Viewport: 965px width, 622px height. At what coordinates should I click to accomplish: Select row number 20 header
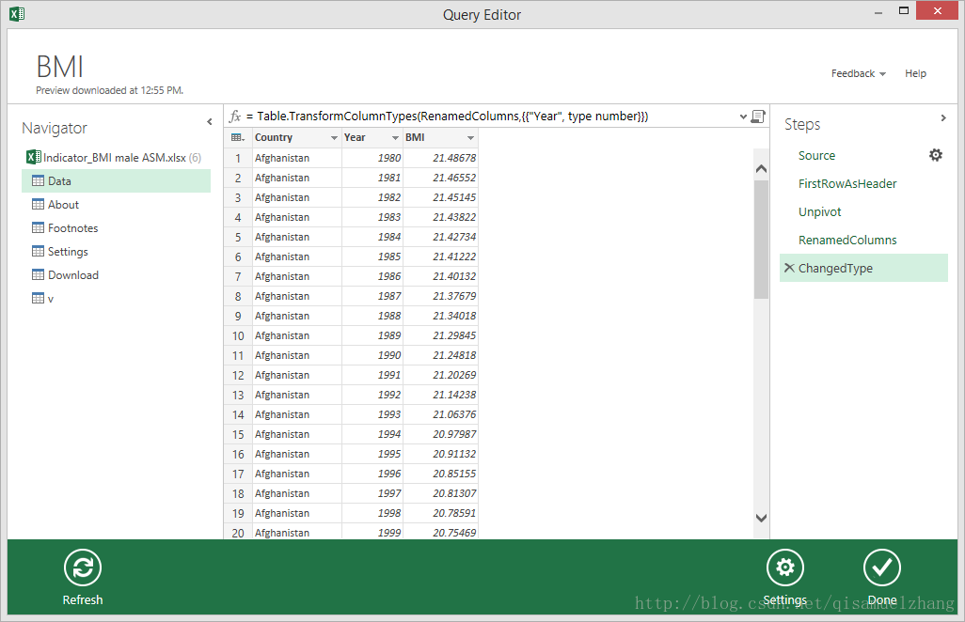[x=238, y=532]
